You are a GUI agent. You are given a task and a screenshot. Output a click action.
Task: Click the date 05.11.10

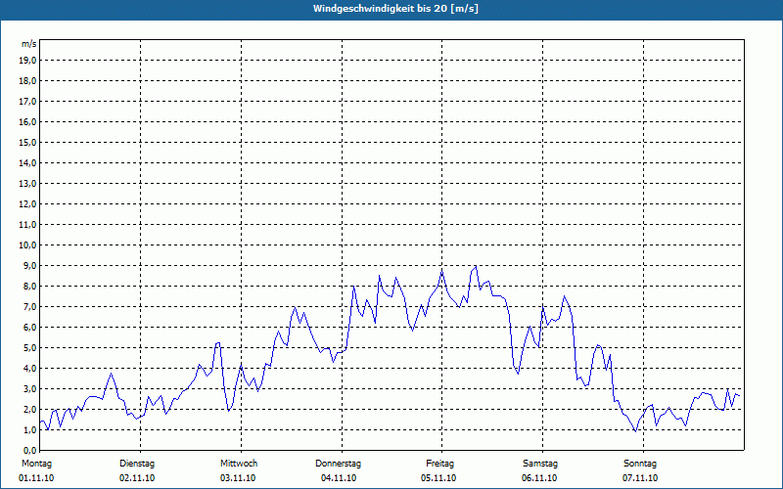click(438, 478)
